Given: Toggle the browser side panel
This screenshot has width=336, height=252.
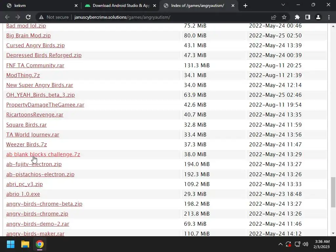Looking at the screenshot, I should tap(307, 17).
